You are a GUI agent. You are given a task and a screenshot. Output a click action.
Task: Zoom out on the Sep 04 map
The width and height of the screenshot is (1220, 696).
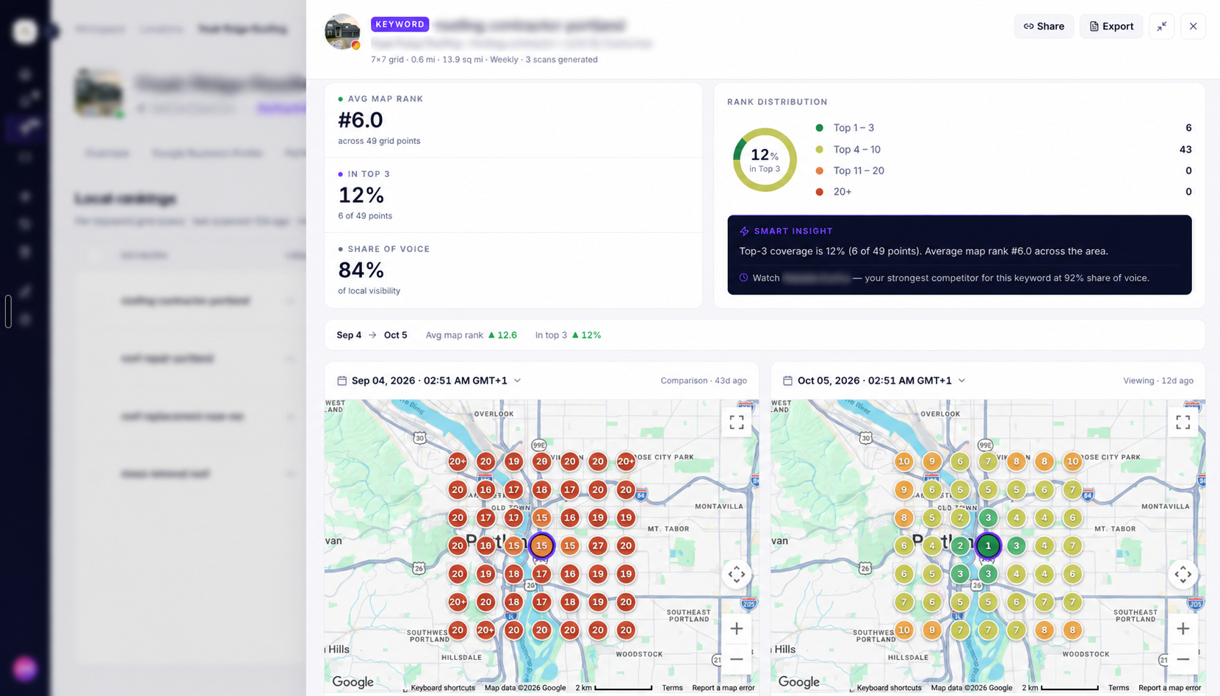coord(737,659)
